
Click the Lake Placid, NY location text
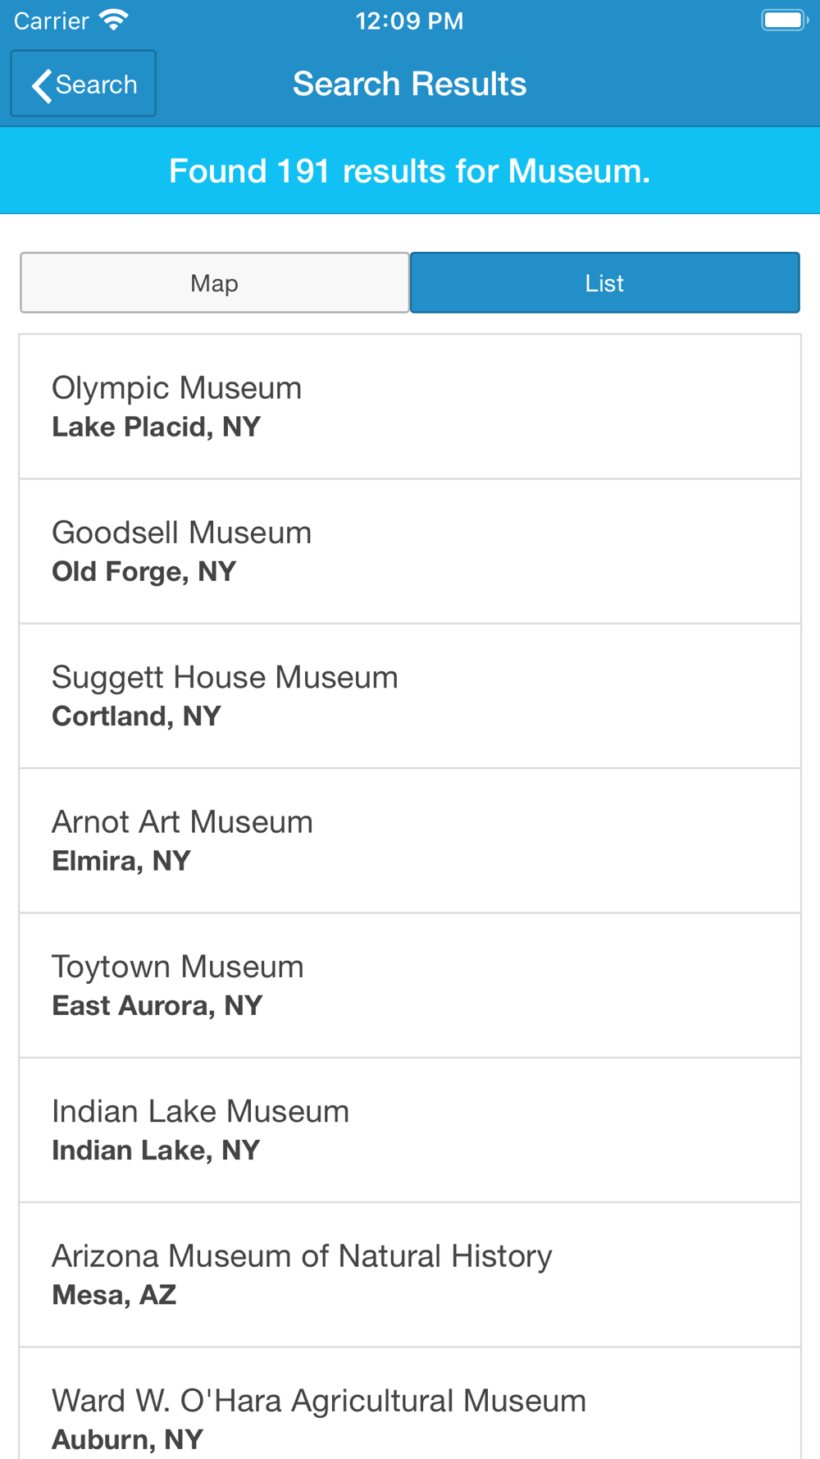156,428
